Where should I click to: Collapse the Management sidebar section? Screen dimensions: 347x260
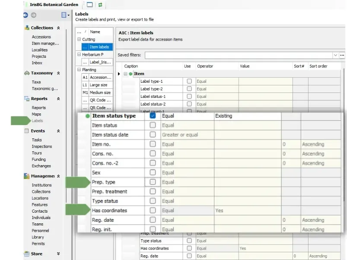click(x=58, y=176)
